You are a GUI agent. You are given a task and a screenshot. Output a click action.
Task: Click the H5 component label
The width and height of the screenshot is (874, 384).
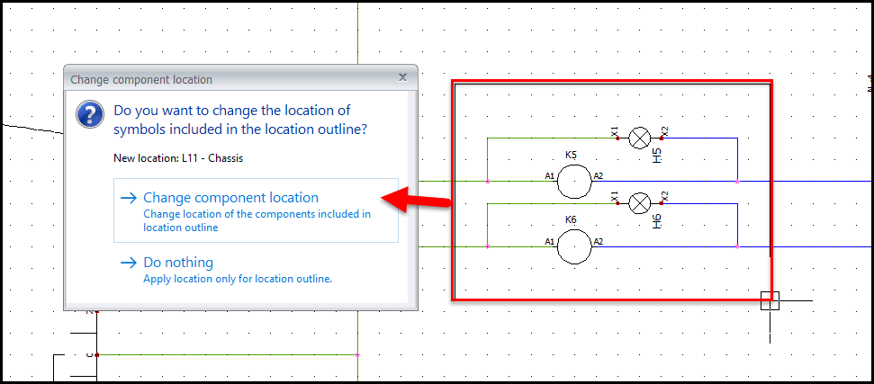(x=657, y=156)
